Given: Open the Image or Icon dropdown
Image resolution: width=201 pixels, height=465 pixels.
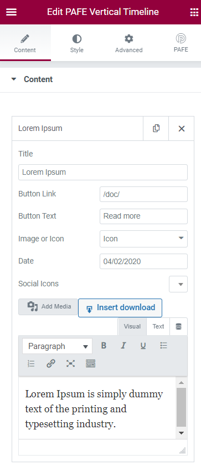Looking at the screenshot, I should pos(143,239).
